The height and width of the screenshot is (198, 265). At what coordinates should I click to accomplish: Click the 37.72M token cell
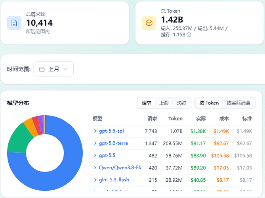174,168
